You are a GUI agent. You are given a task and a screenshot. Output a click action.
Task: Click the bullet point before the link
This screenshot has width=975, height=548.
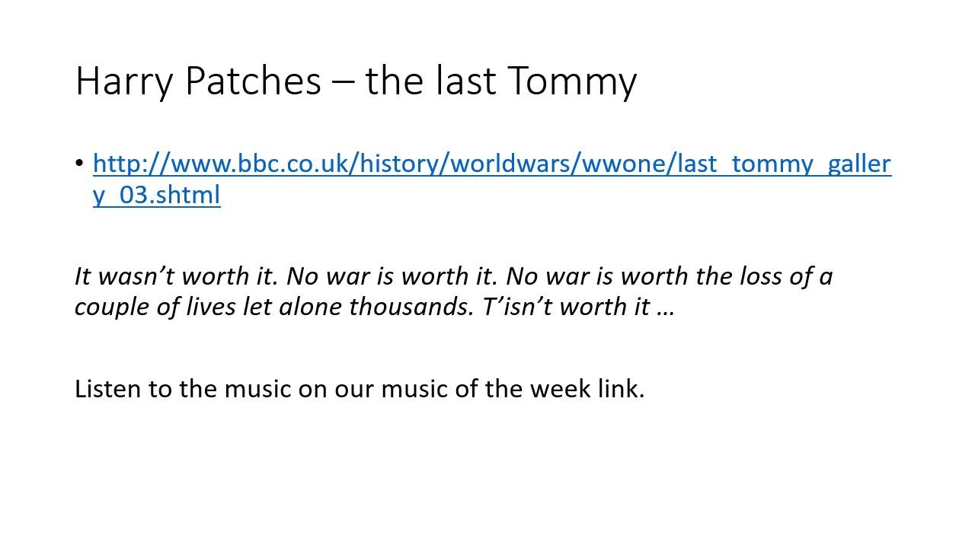pyautogui.click(x=80, y=164)
